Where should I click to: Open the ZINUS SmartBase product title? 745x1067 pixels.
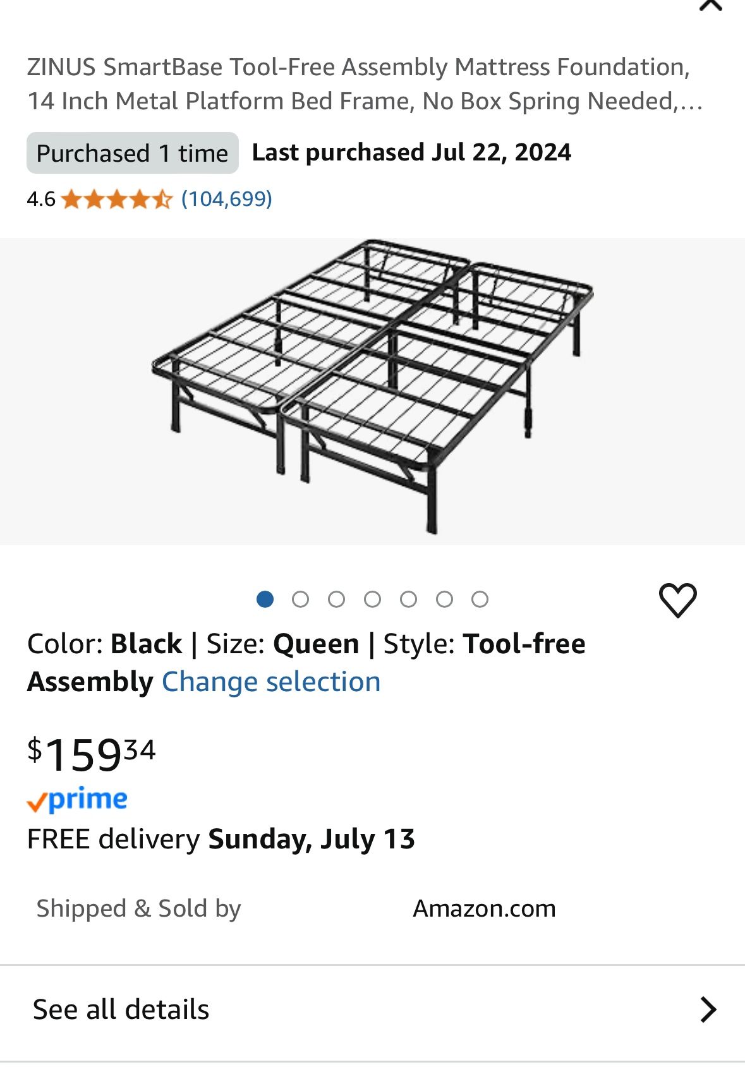pyautogui.click(x=365, y=84)
